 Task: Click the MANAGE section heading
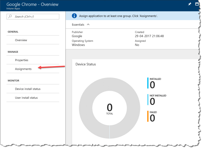13,52
